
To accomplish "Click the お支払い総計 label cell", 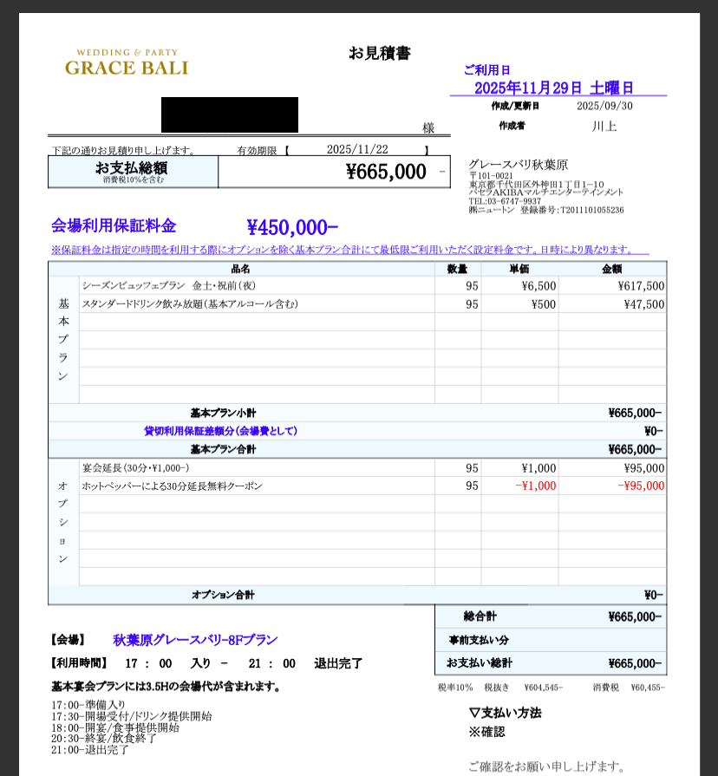I will 479,663.
